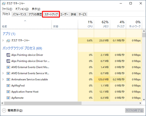The image size is (146, 116).
Task: Click the AMD External Events Service icon
Action: click(x=8, y=73)
